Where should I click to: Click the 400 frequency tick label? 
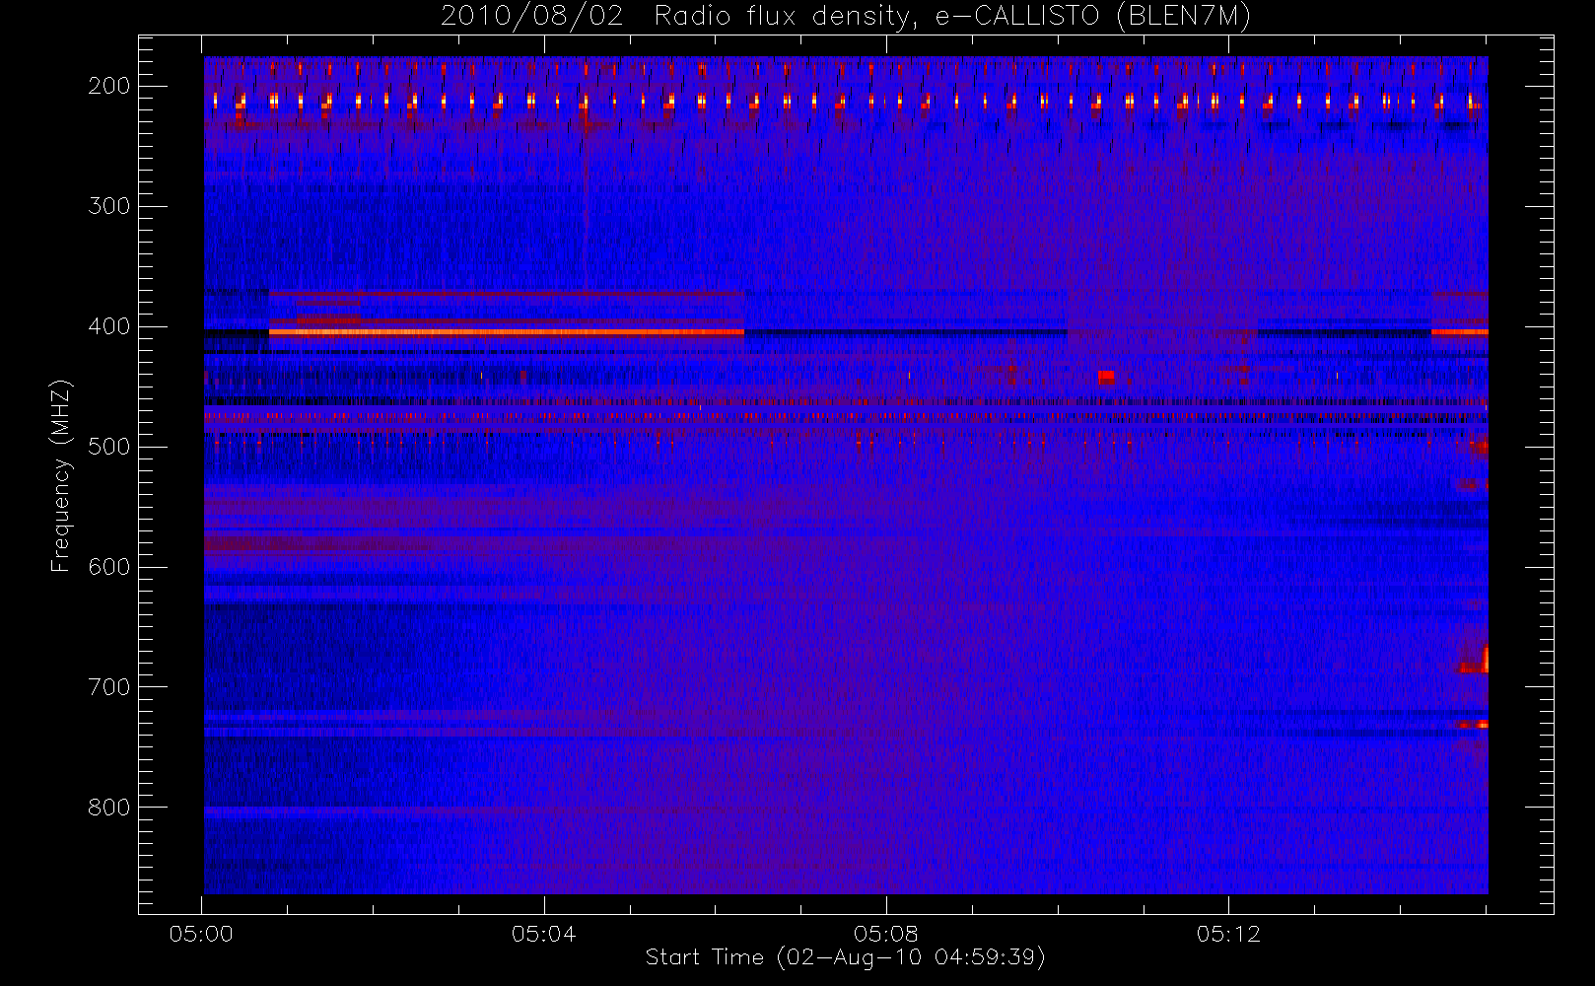pos(109,326)
